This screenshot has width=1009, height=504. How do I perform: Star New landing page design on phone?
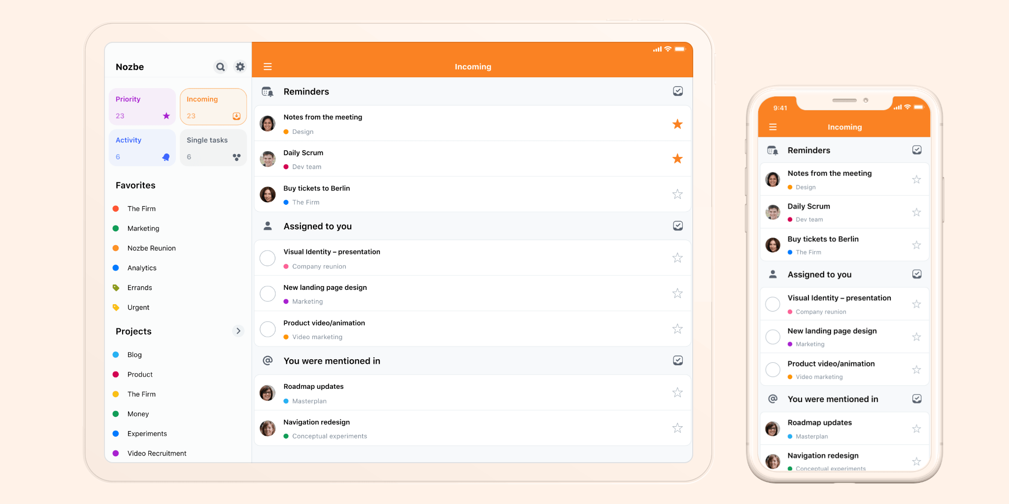(x=916, y=337)
